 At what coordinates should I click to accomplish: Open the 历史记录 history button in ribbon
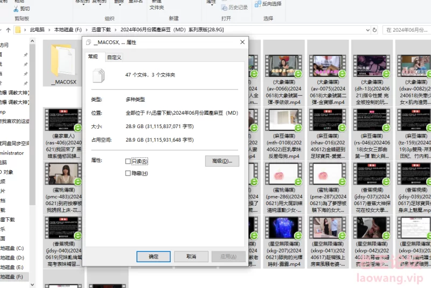tap(234, 8)
